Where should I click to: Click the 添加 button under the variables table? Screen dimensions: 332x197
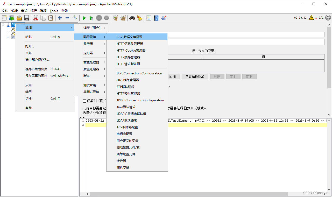[x=173, y=77]
